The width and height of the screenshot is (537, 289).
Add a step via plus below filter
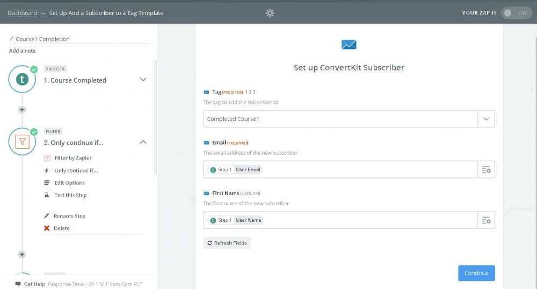(x=22, y=254)
